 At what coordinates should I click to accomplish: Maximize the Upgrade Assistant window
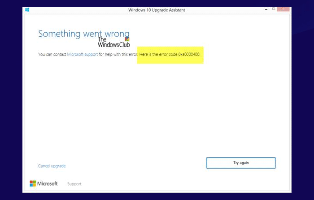[274, 9]
